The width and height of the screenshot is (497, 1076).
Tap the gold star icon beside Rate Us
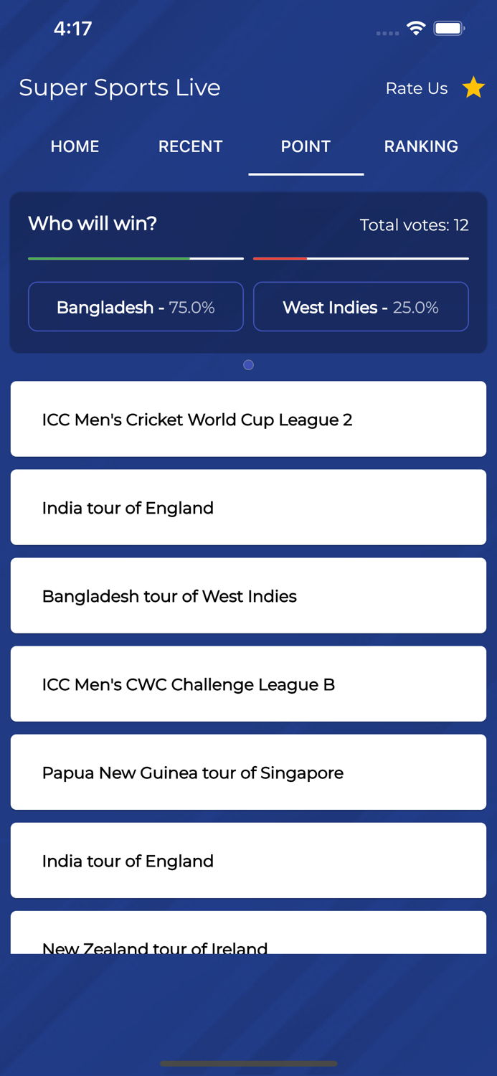point(473,87)
